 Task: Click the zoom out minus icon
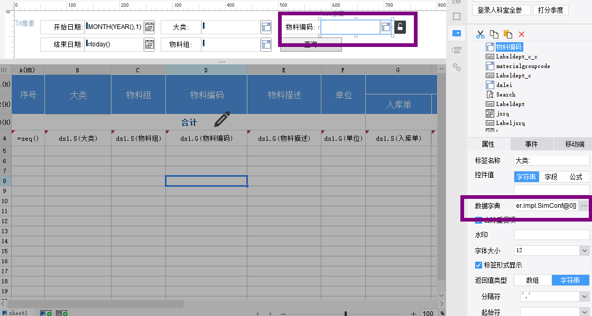[283, 313]
